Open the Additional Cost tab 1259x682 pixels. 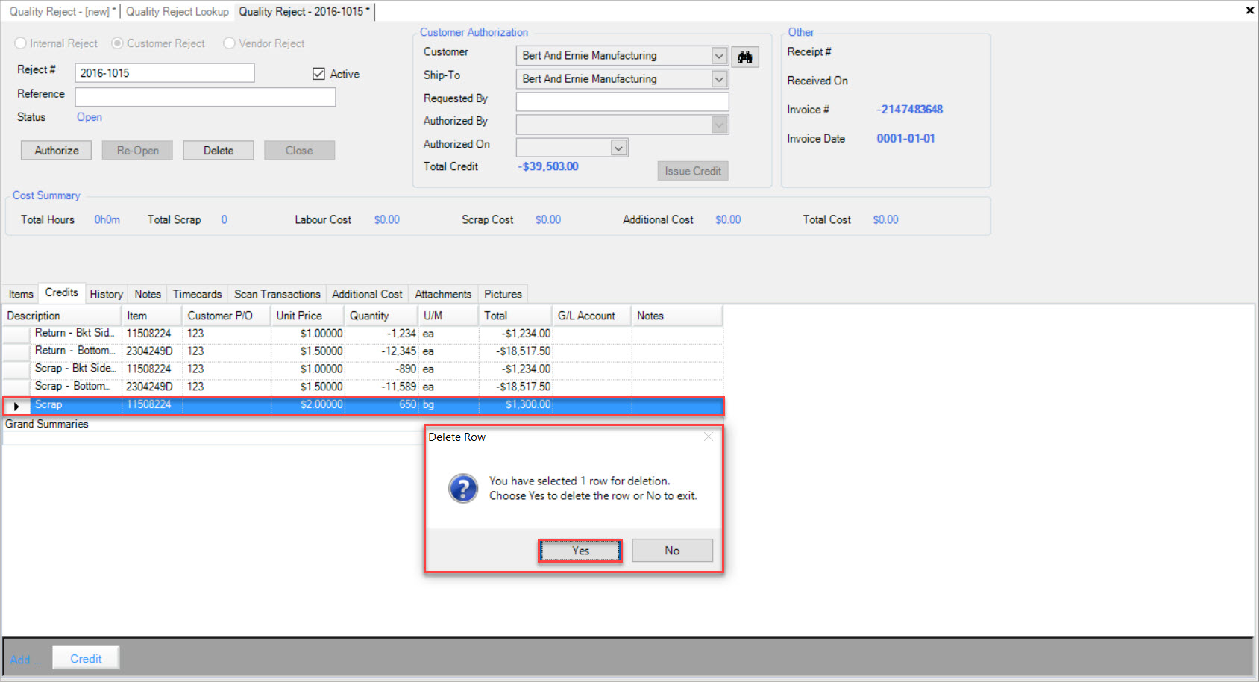tap(367, 294)
